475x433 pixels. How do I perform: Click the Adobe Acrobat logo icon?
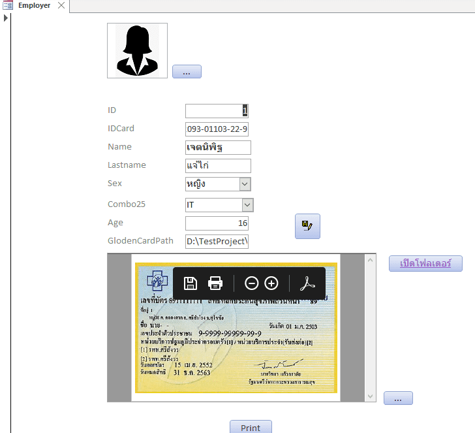(x=307, y=283)
